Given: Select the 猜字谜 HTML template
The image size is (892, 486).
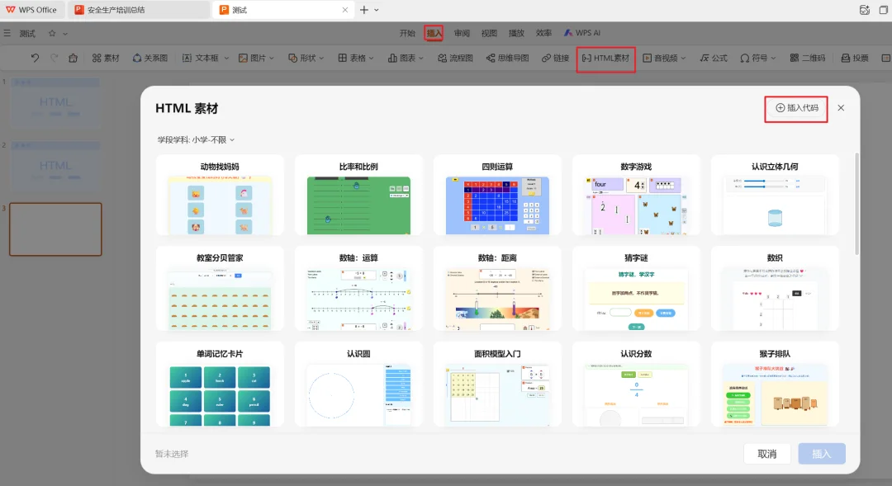Looking at the screenshot, I should (x=636, y=288).
